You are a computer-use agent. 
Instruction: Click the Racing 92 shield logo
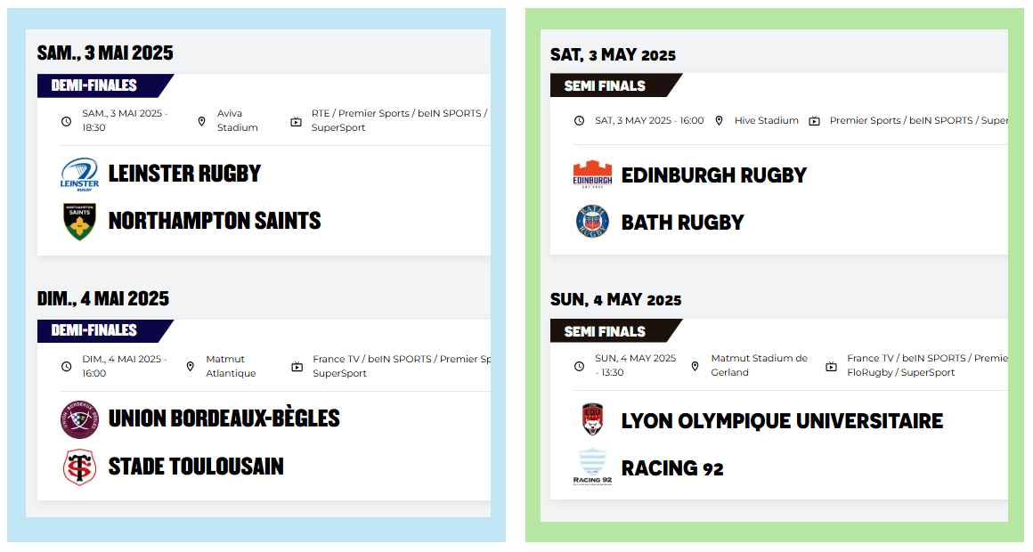[592, 467]
